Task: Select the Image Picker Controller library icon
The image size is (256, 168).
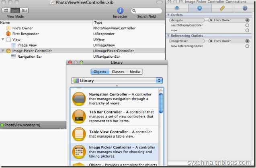Action: click(x=79, y=152)
